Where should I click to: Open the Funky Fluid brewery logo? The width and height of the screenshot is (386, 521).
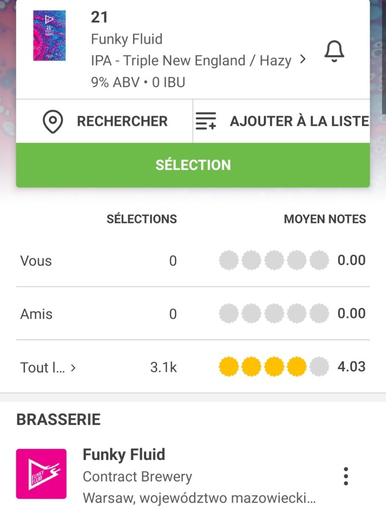(x=41, y=474)
